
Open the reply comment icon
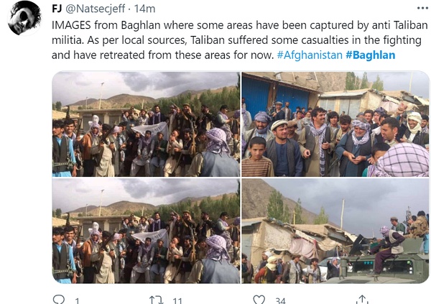(x=59, y=300)
